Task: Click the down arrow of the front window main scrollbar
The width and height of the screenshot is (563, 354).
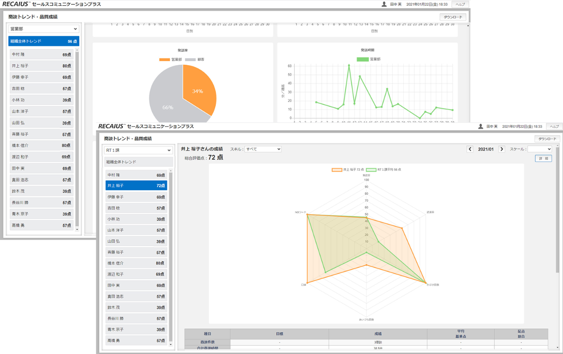Action: coord(558,347)
